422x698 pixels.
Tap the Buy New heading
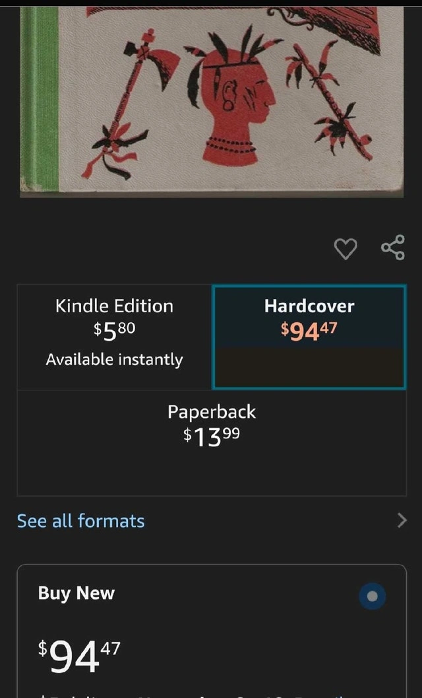[x=76, y=593]
